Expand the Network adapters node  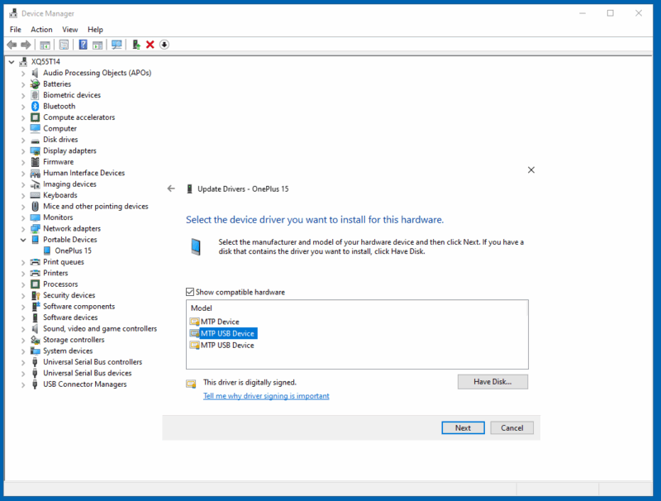tap(23, 228)
